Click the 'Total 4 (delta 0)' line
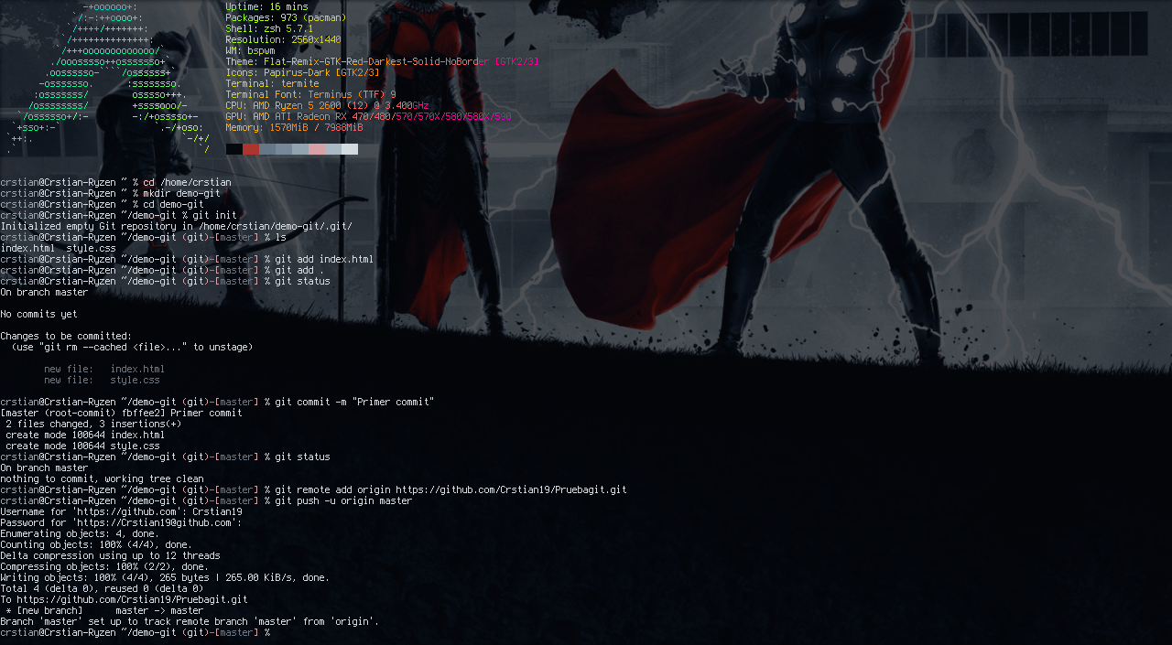 [102, 589]
